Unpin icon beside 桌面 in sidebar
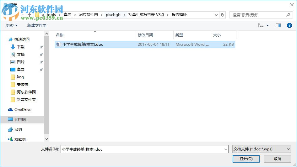This screenshot has height=167, width=297. pyautogui.click(x=41, y=70)
